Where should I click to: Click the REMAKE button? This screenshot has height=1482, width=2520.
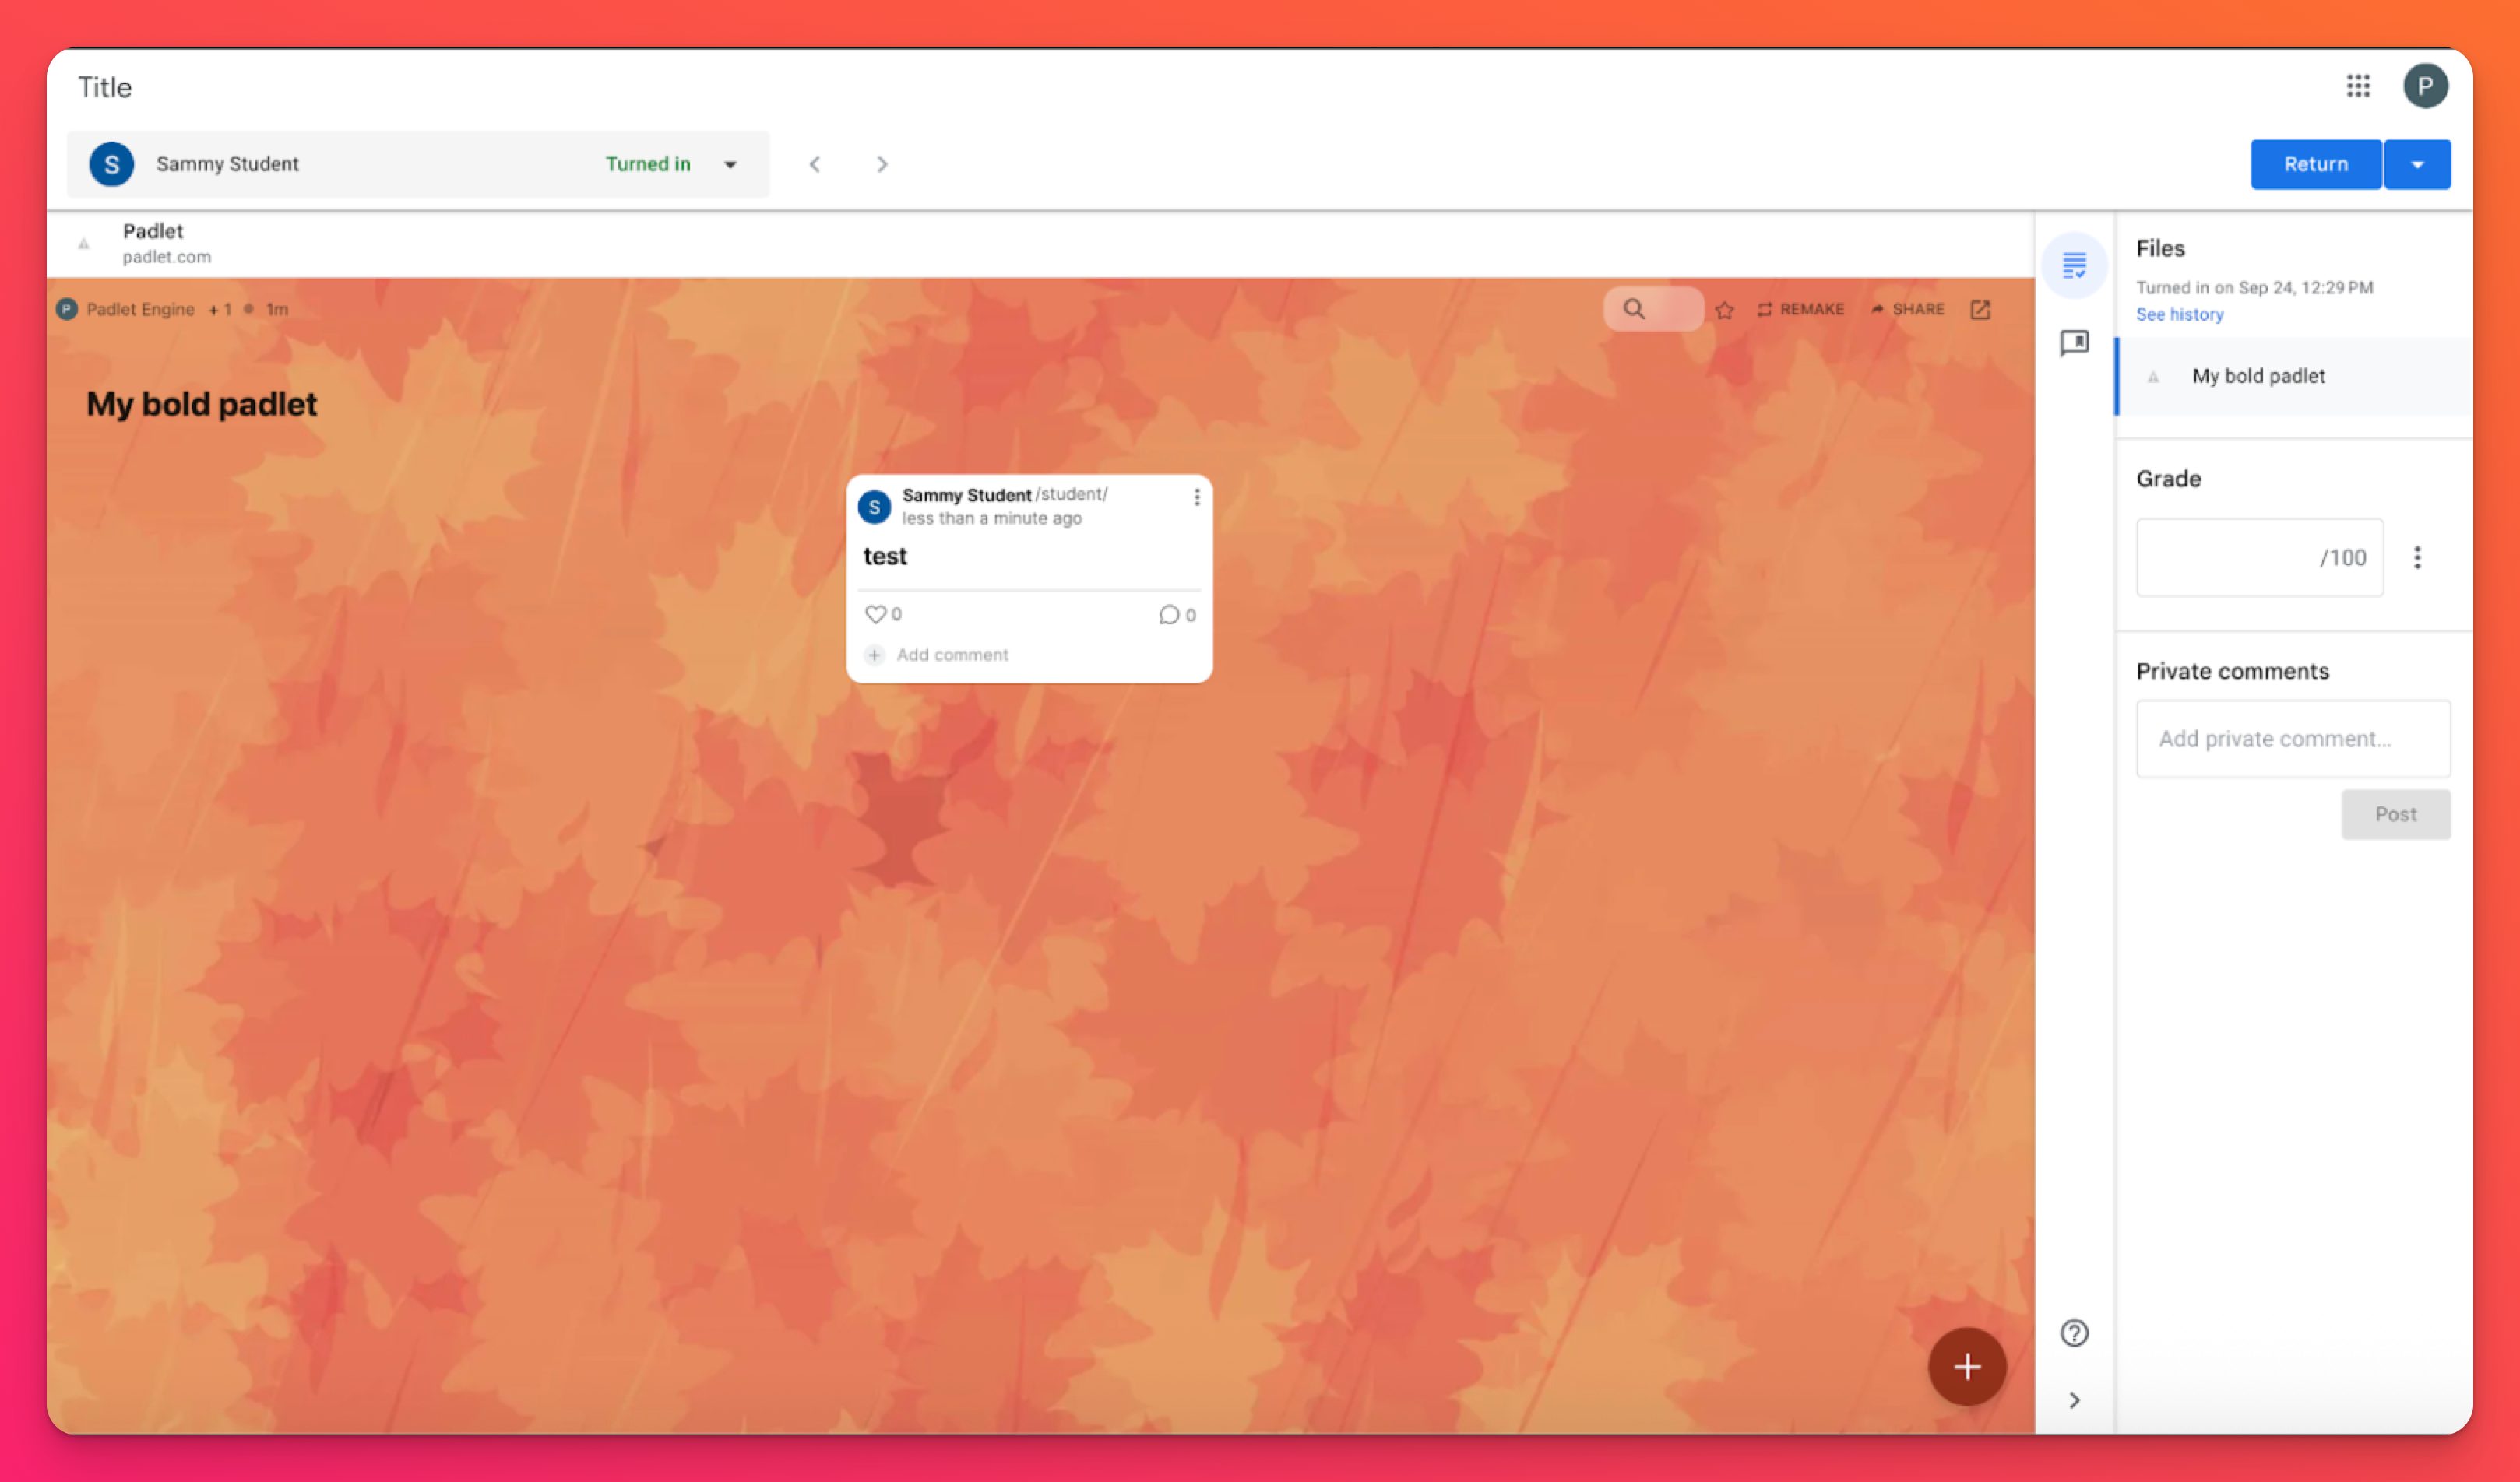[x=1800, y=310]
